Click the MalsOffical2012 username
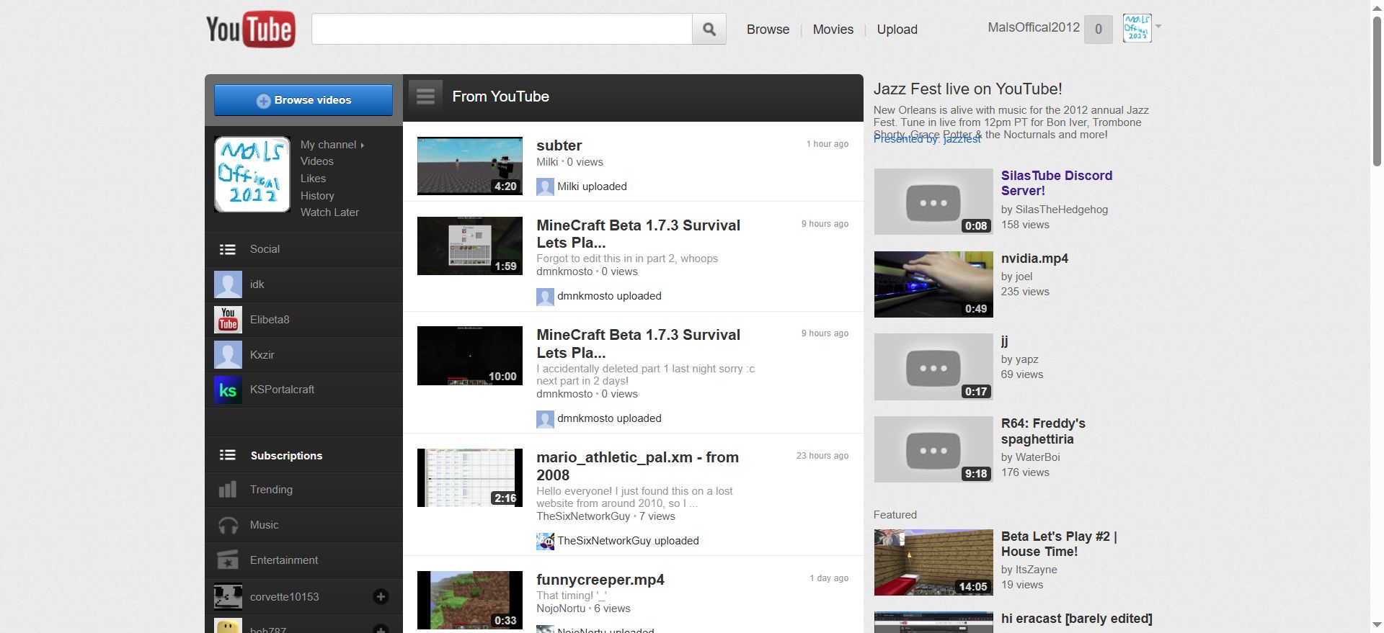The width and height of the screenshot is (1384, 633). coord(1033,27)
